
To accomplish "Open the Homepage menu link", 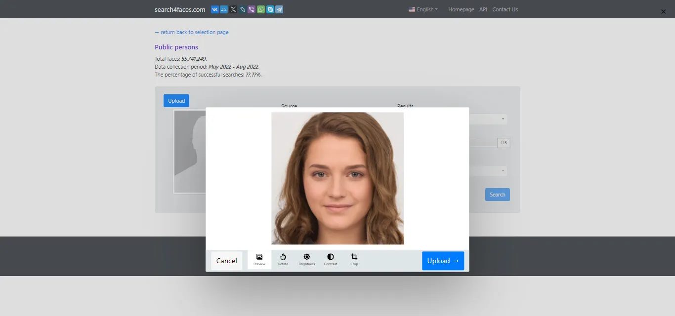I will pyautogui.click(x=461, y=9).
